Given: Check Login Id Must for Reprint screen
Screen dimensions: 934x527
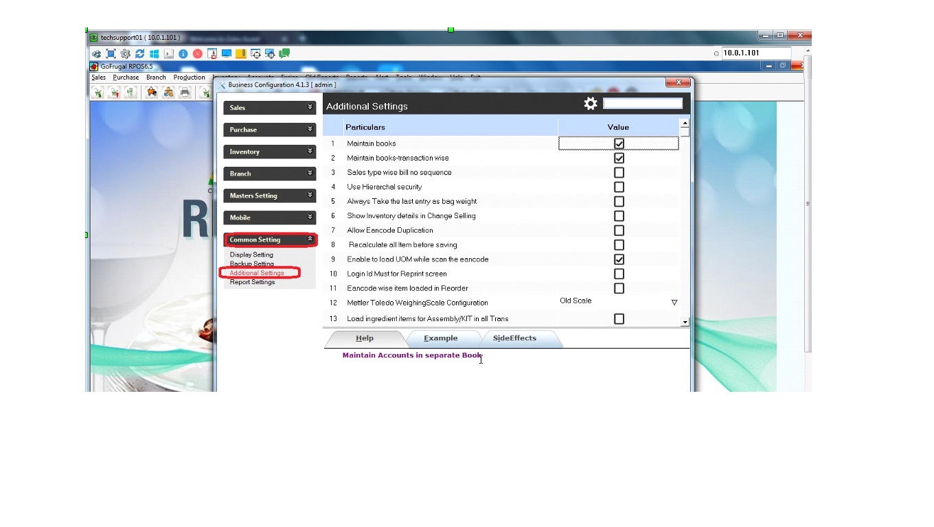Looking at the screenshot, I should click(x=619, y=274).
